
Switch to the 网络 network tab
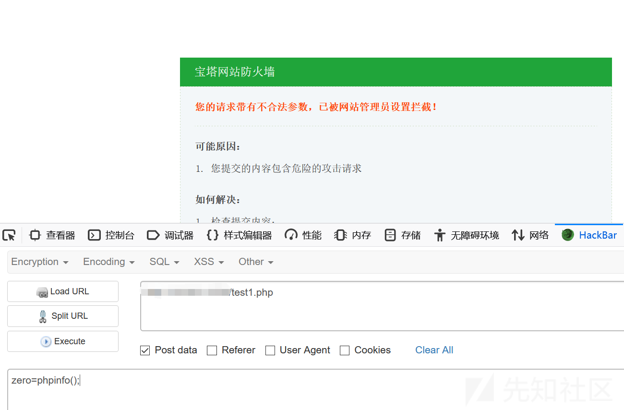coord(530,235)
